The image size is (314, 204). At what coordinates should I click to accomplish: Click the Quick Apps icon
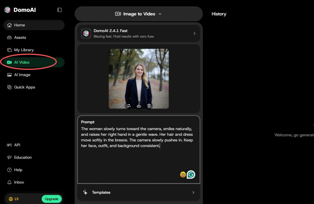tap(9, 87)
